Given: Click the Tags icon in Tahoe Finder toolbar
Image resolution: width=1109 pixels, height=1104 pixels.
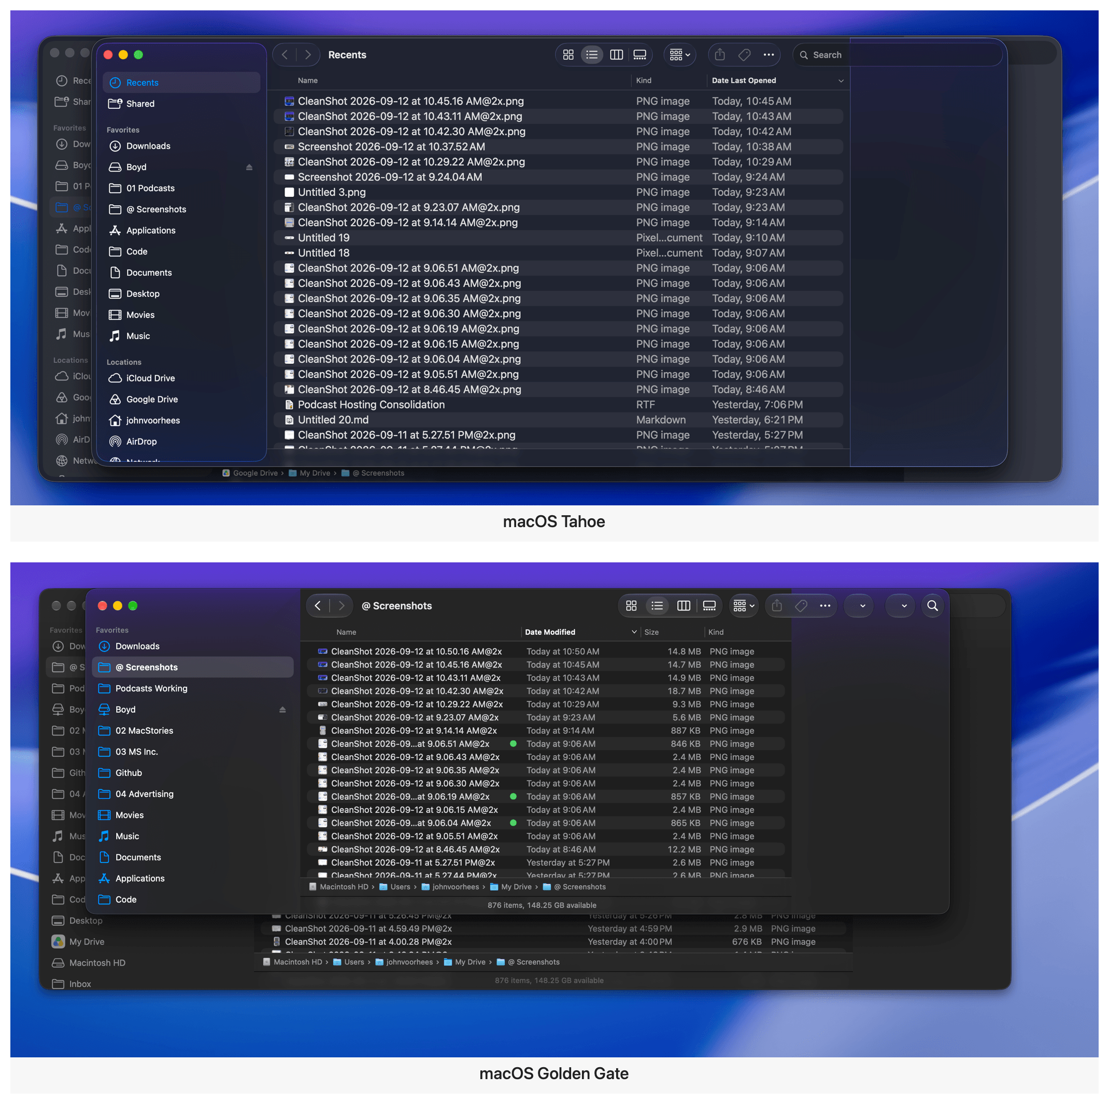Looking at the screenshot, I should [745, 54].
